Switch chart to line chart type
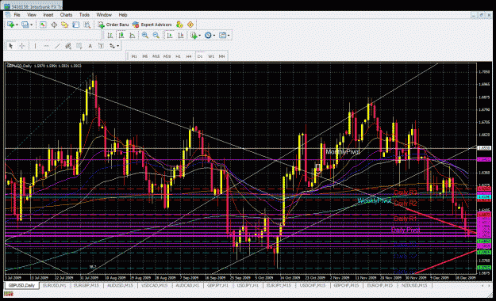The height and width of the screenshot is (301, 496). (x=133, y=36)
